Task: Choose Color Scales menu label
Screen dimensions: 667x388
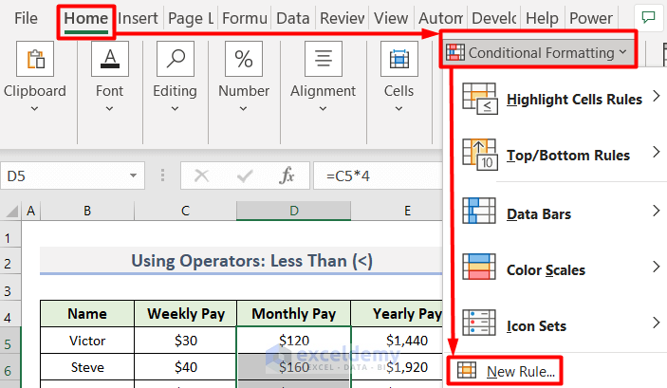Action: (546, 270)
